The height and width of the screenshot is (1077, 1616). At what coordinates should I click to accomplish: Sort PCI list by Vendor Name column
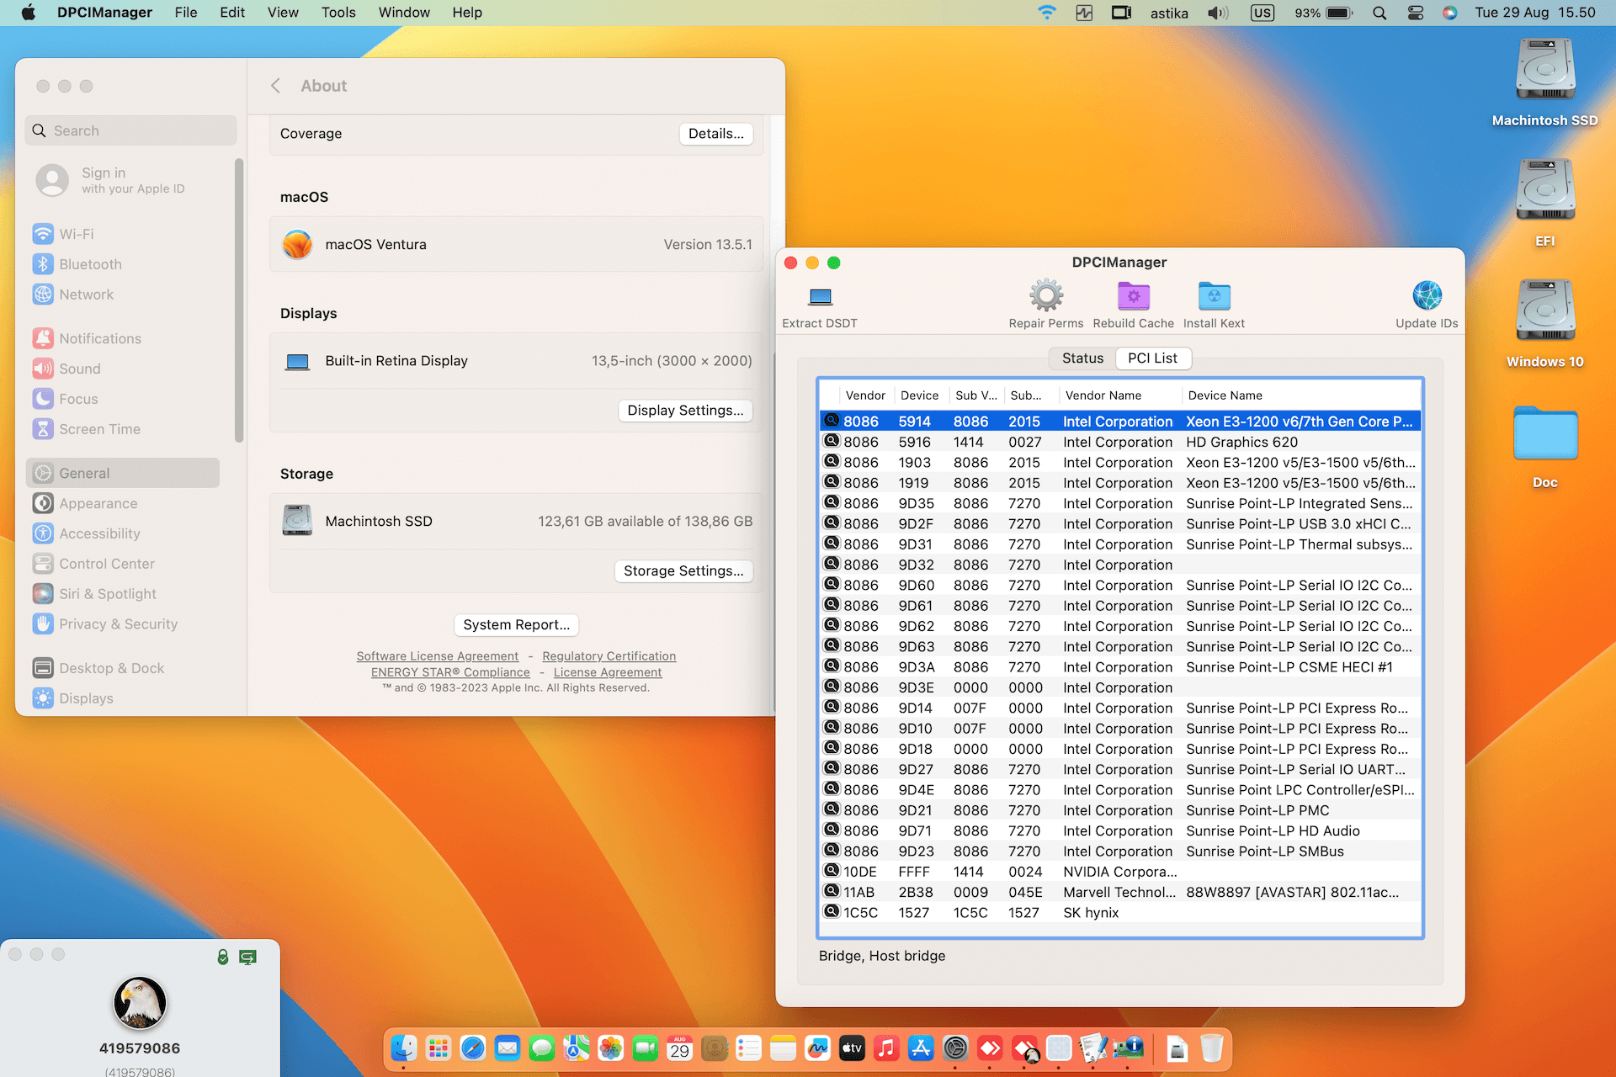(1103, 395)
